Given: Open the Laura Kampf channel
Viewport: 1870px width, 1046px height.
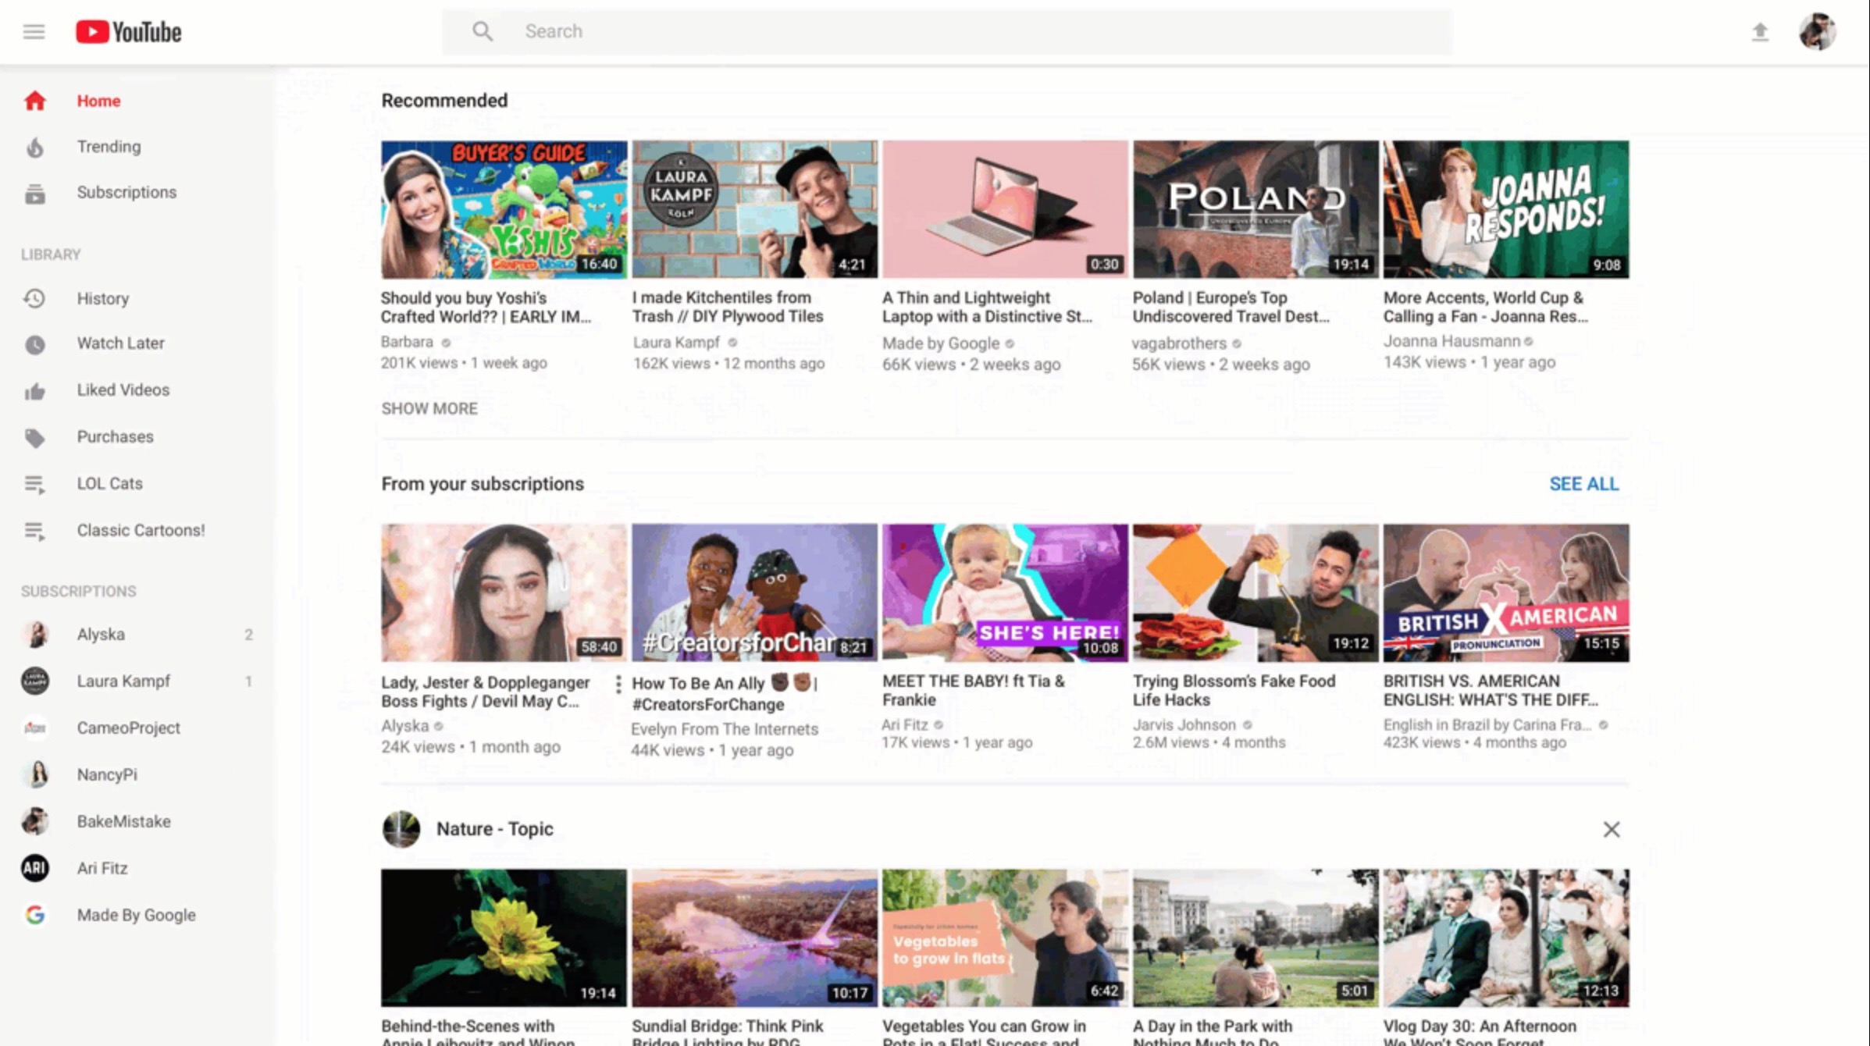Looking at the screenshot, I should tap(123, 681).
